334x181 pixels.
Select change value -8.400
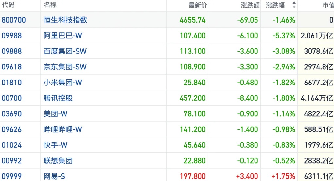click(248, 98)
